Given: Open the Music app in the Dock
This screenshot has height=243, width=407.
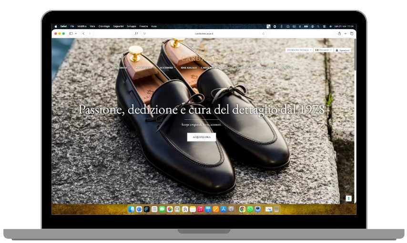Looking at the screenshot, I should tap(200, 209).
